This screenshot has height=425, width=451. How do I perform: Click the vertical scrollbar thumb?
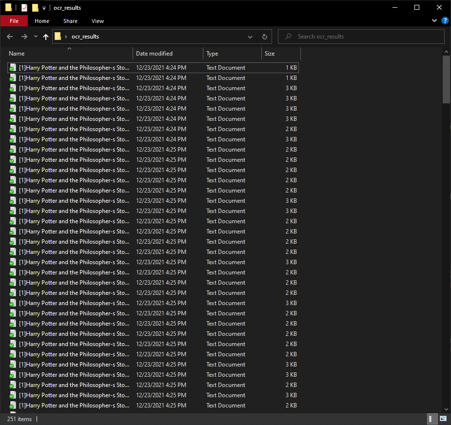[446, 79]
